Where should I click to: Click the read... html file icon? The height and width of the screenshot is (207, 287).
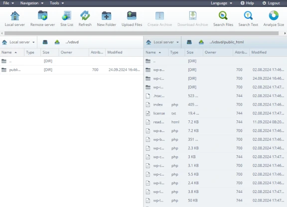click(148, 122)
